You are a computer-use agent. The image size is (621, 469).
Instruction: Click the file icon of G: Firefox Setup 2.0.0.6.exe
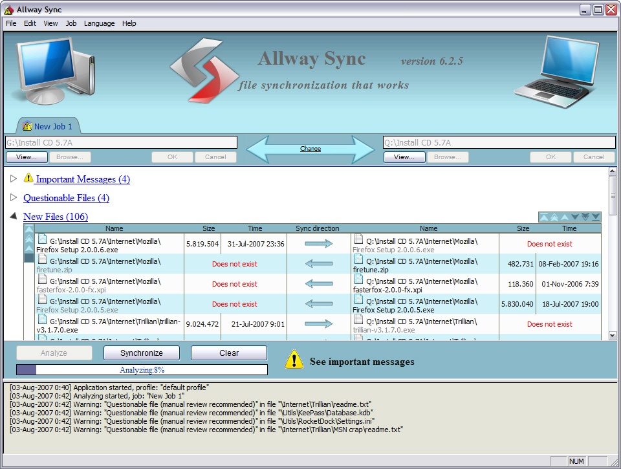pyautogui.click(x=43, y=239)
